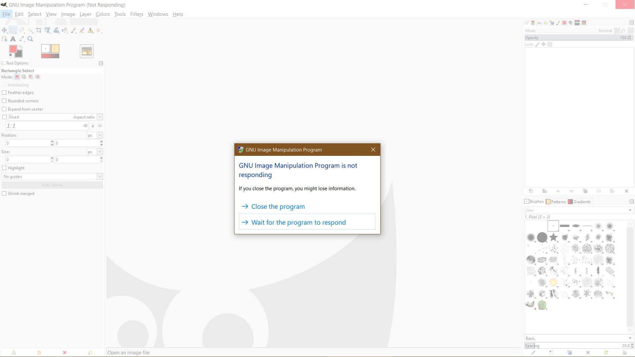This screenshot has height=357, width=635.
Task: Open the Edit menu
Action: [x=19, y=14]
